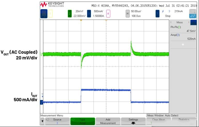Viewport: 199px width, 127px height.
Task: Expand the Settings softkey menu
Action: click(133, 121)
